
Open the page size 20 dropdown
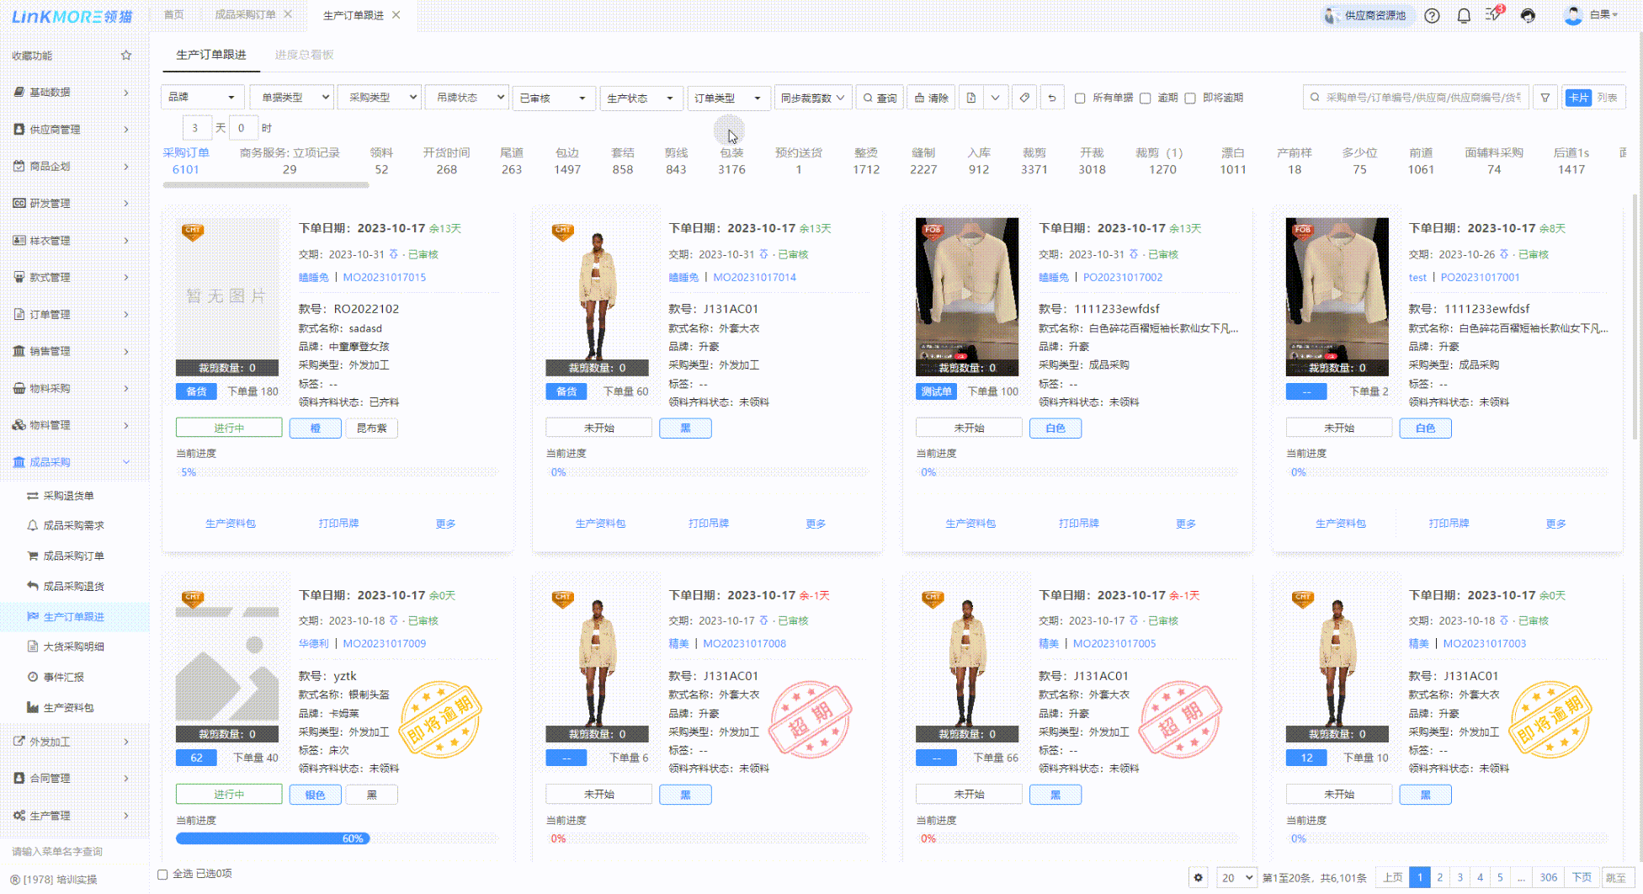(1236, 877)
